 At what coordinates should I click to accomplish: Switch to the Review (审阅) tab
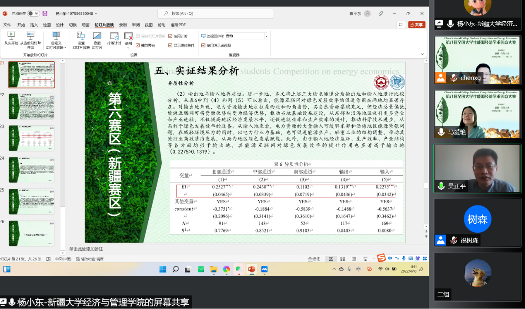coord(136,25)
